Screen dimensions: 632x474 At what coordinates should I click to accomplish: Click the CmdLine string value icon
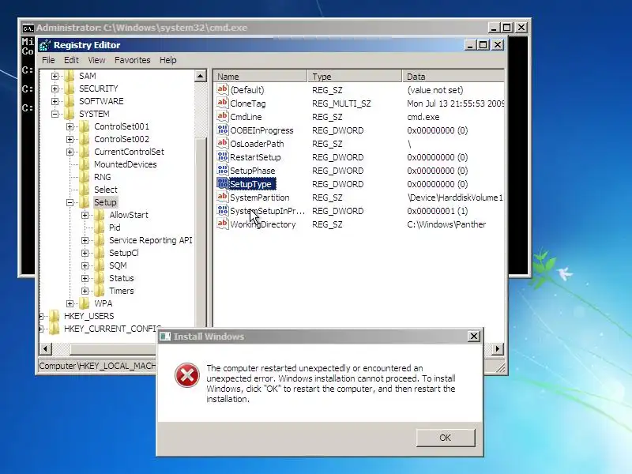pyautogui.click(x=223, y=116)
